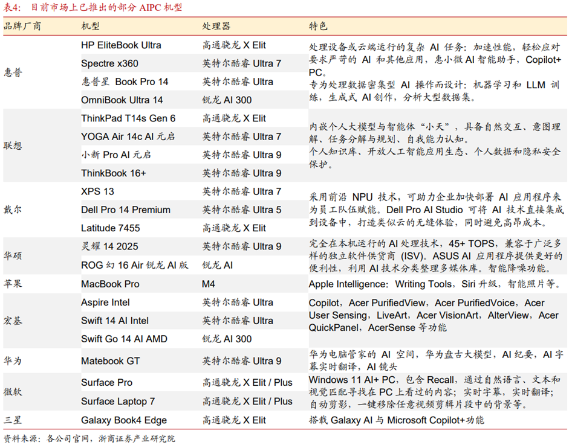Select the brand cell "华硕"
The width and height of the screenshot is (572, 445).
pyautogui.click(x=13, y=255)
